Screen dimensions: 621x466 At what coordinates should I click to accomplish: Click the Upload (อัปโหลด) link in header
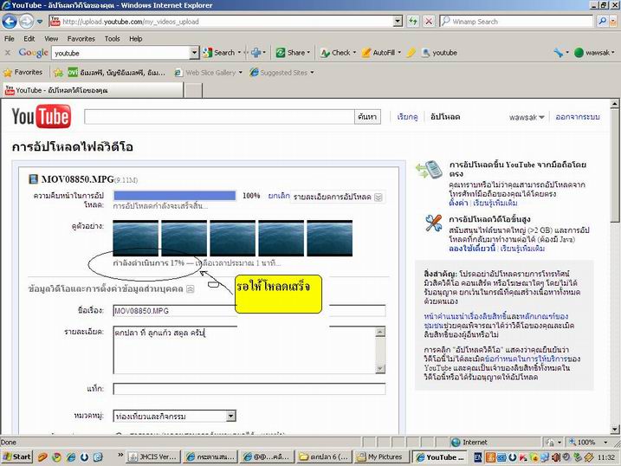445,117
